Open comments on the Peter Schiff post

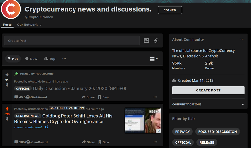point(20,142)
